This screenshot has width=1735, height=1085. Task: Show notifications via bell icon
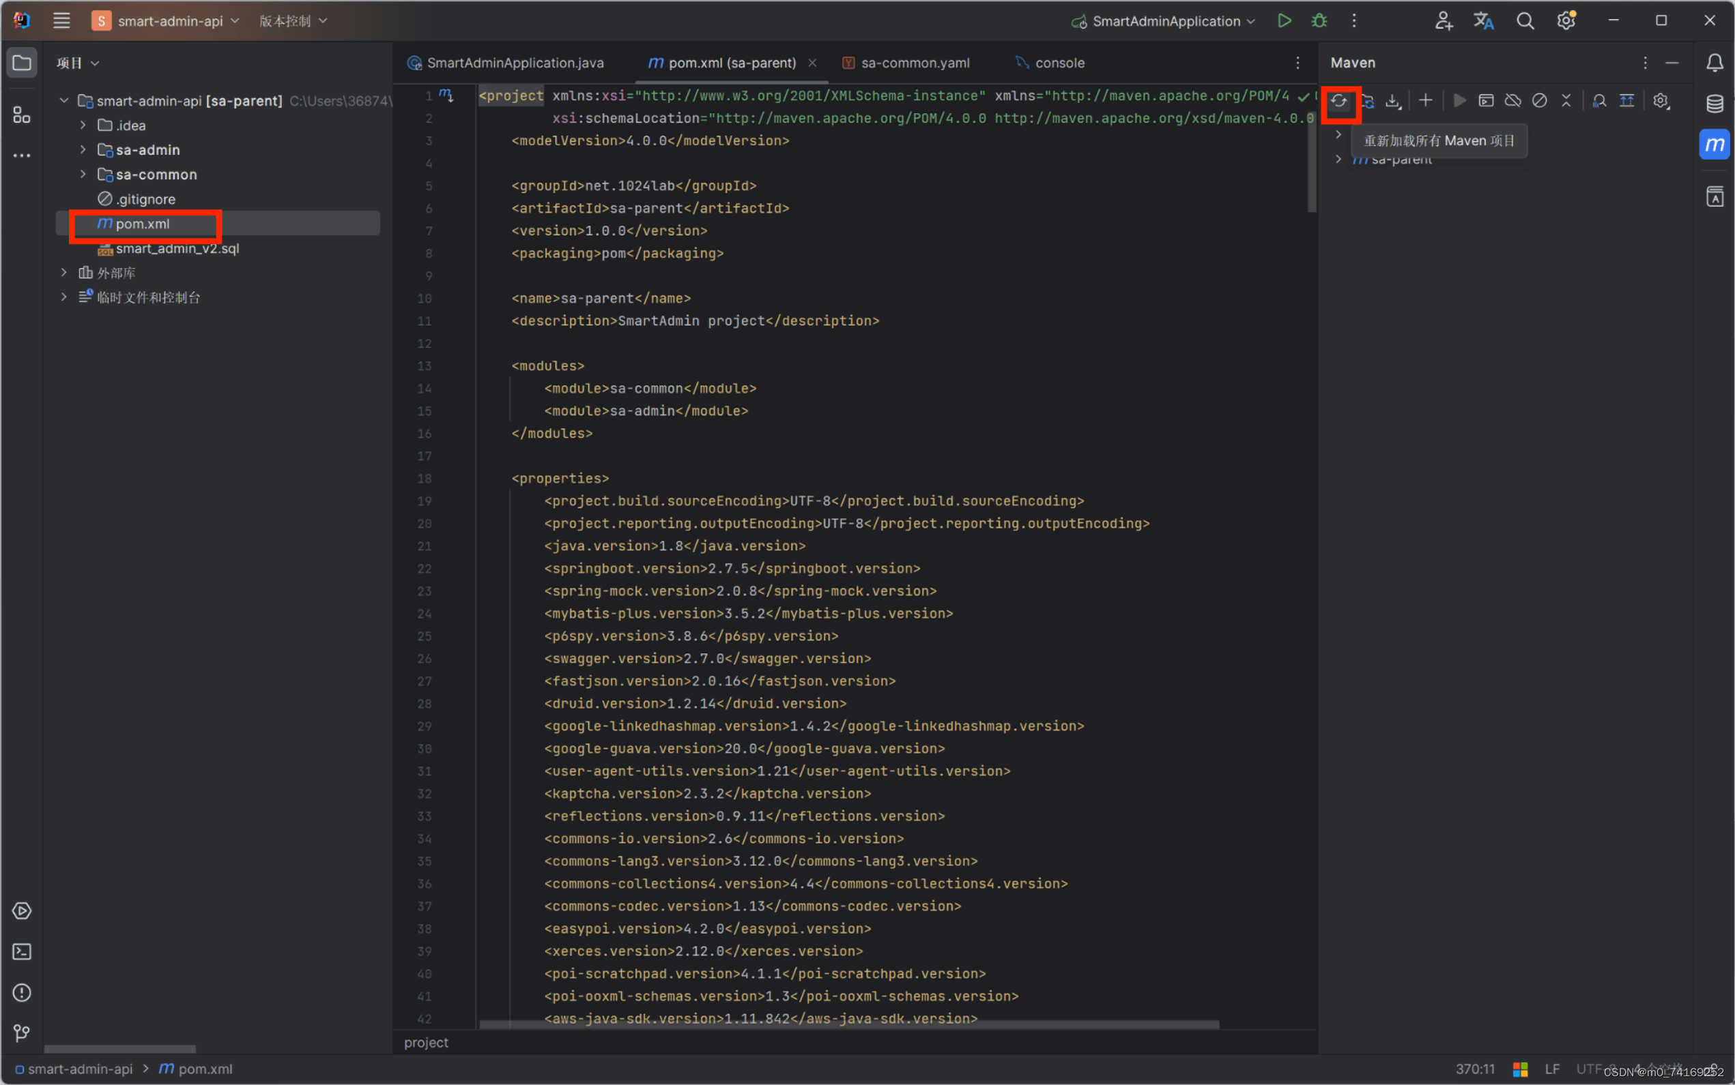click(x=1715, y=63)
